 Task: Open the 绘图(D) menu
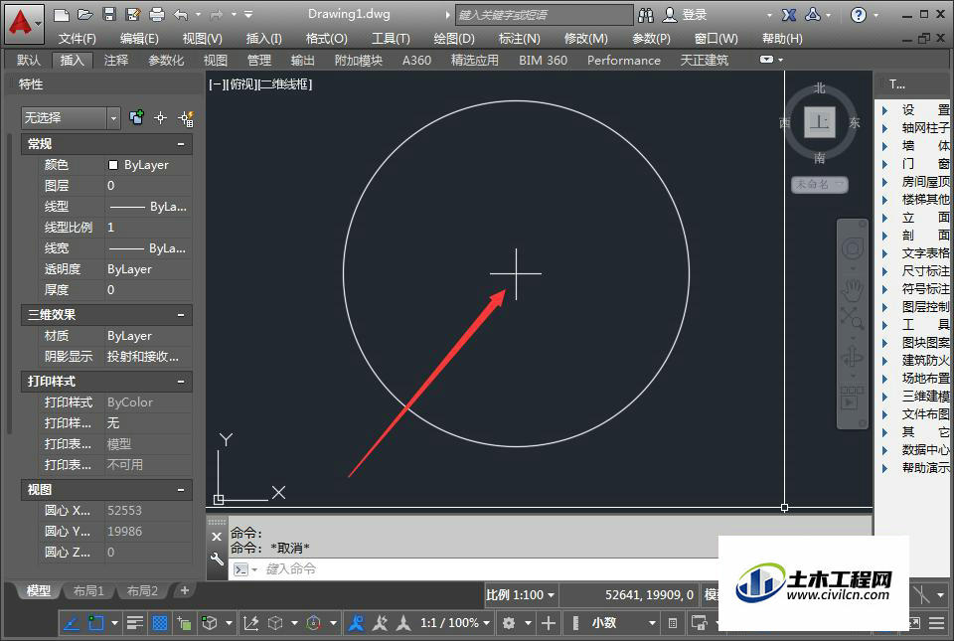coord(454,39)
